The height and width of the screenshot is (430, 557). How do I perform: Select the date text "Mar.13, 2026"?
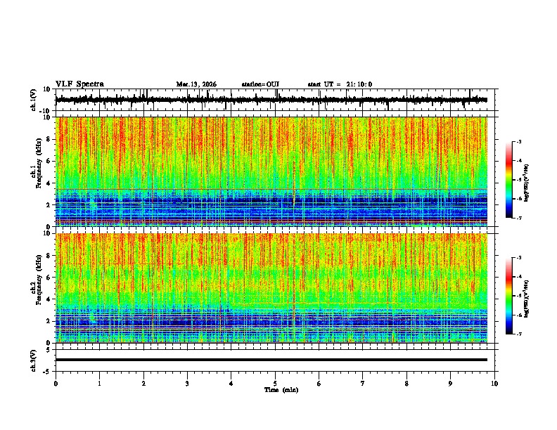point(196,84)
